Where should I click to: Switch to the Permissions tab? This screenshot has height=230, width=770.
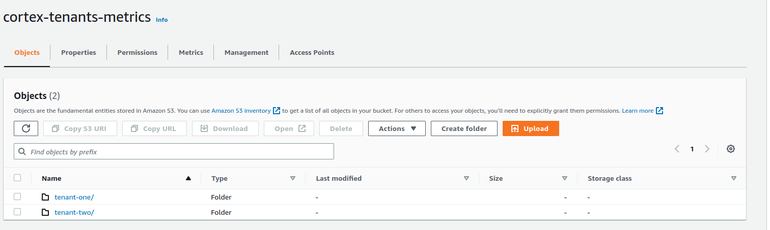pyautogui.click(x=137, y=52)
